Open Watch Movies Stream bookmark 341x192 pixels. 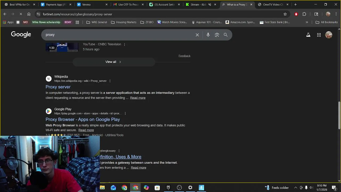[172, 22]
